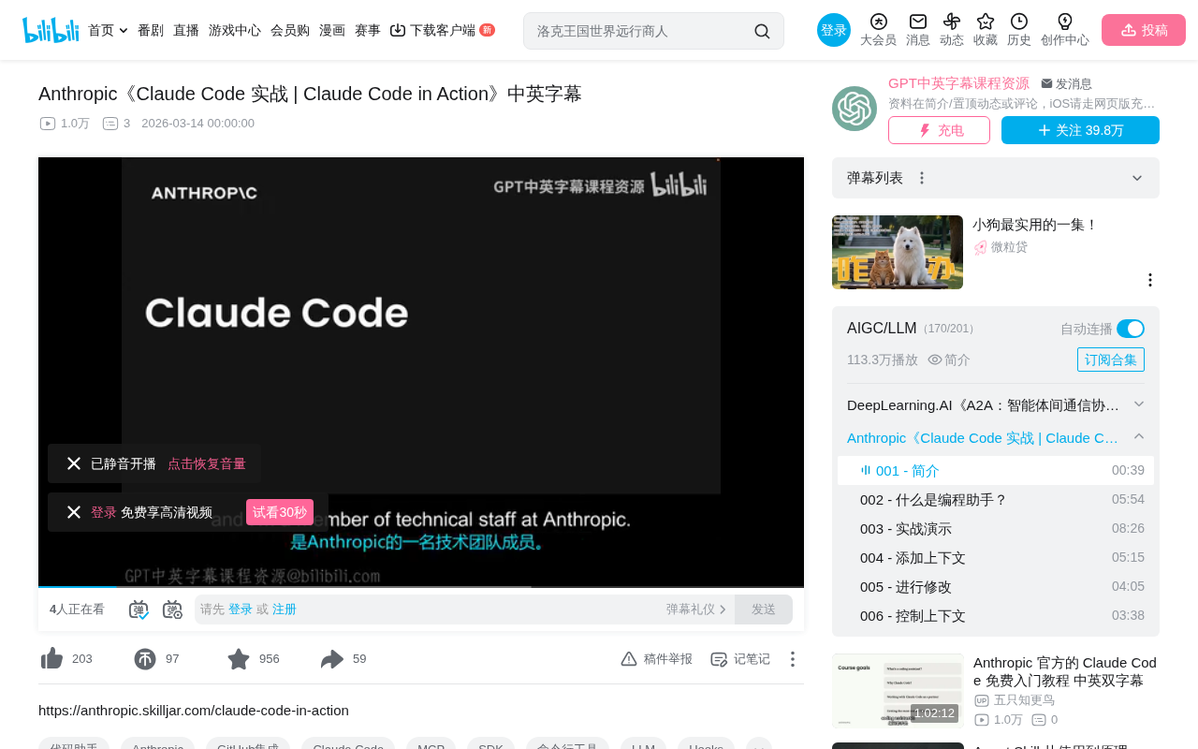Open danmaku settings icon
Viewport: 1198px width, 749px height.
tap(172, 609)
